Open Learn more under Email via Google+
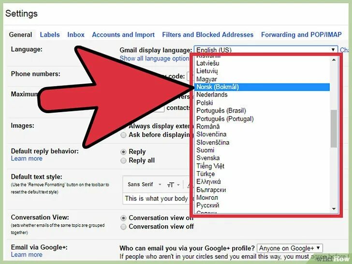The width and height of the screenshot is (352, 264). (27, 254)
